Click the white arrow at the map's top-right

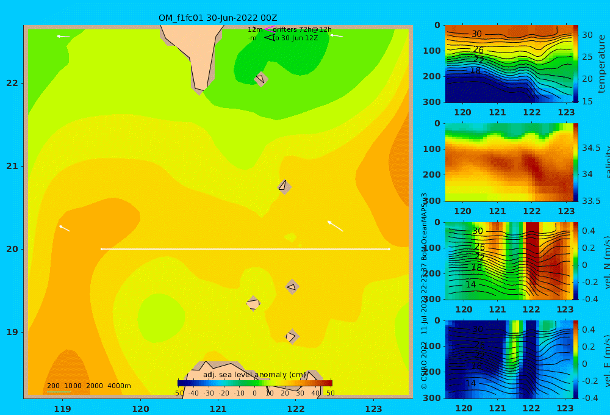[x=337, y=35]
